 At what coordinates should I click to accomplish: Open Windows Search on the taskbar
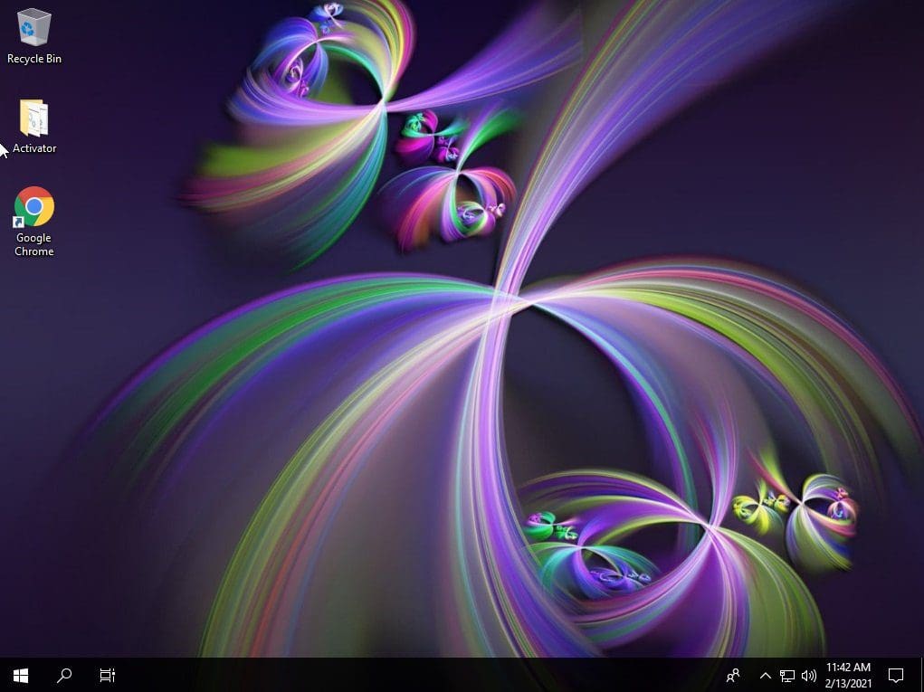point(63,675)
